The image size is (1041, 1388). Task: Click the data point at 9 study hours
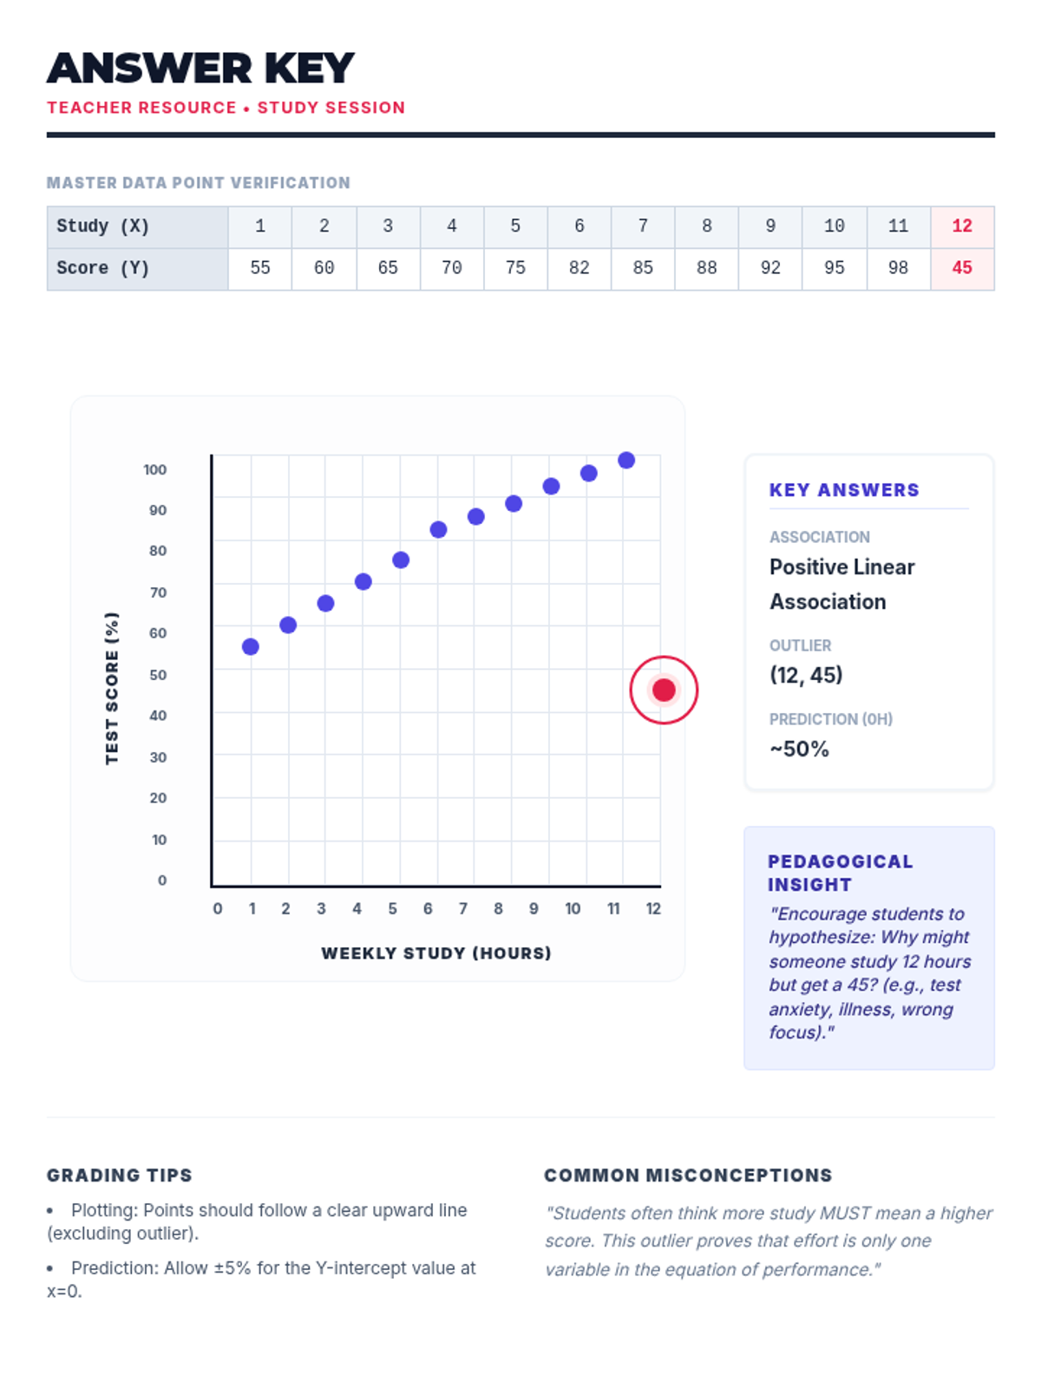(551, 486)
